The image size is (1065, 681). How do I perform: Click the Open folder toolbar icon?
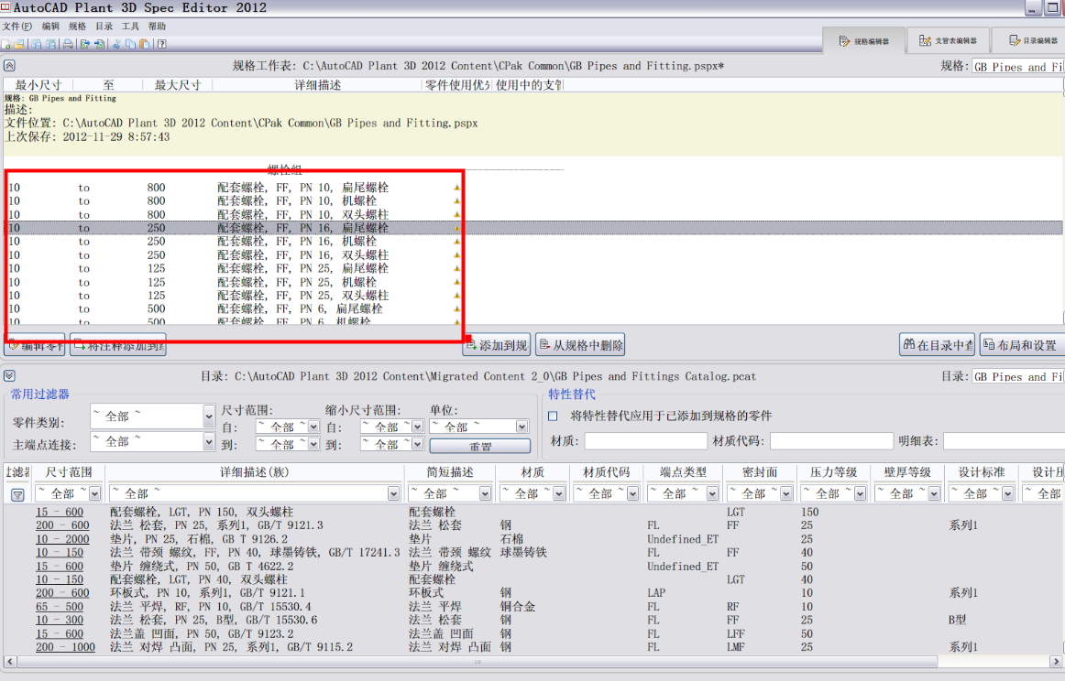coord(19,44)
